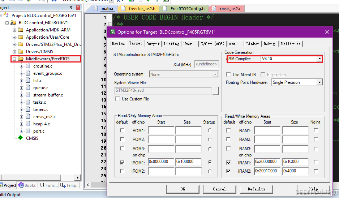Click the stream_buffer.c file icon
Image resolution: width=339 pixels, height=198 pixels.
point(28,95)
